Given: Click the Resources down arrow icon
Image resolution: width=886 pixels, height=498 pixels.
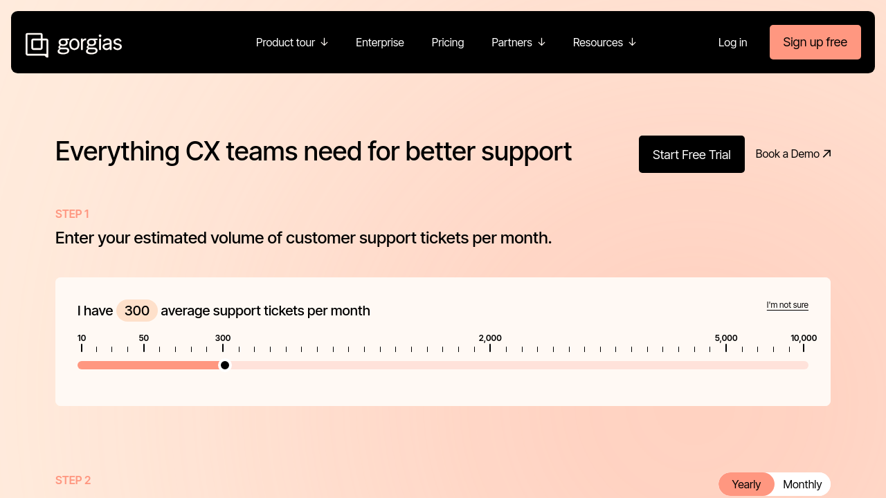Looking at the screenshot, I should pos(632,42).
